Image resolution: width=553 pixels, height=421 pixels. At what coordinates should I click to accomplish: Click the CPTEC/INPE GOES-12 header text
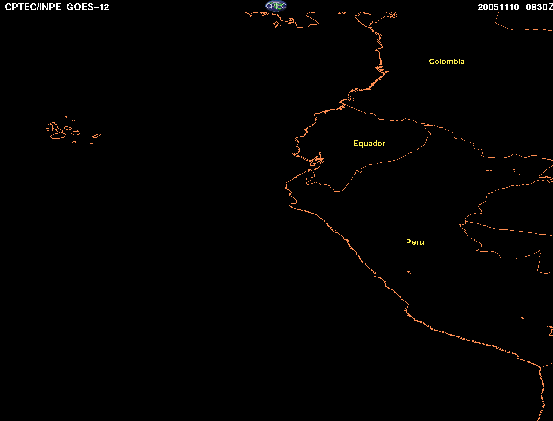click(57, 7)
